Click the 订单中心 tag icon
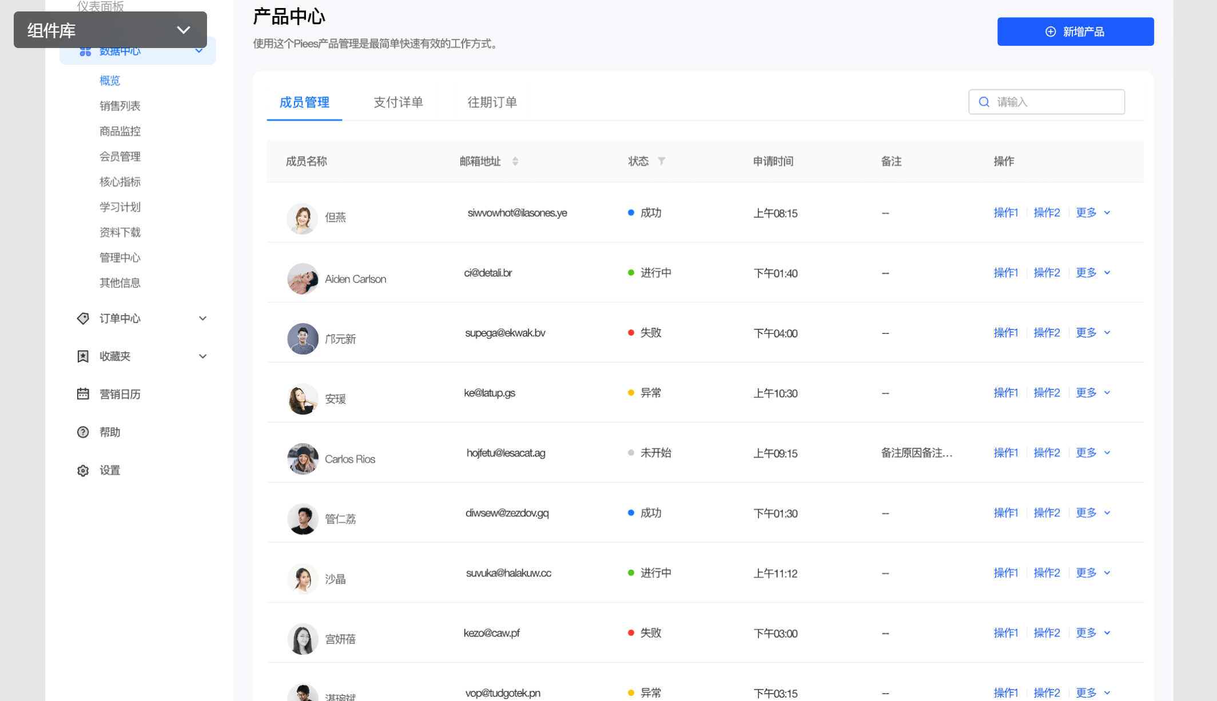This screenshot has width=1217, height=701. [x=83, y=318]
